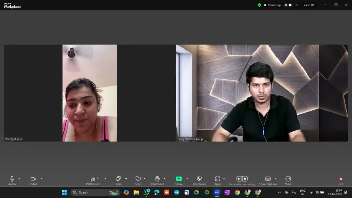Open Microsoft Edge from the taskbar

click(157, 192)
